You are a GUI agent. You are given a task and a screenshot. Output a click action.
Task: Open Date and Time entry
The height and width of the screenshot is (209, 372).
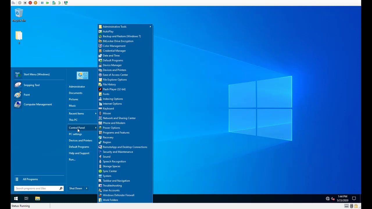[x=125, y=55]
